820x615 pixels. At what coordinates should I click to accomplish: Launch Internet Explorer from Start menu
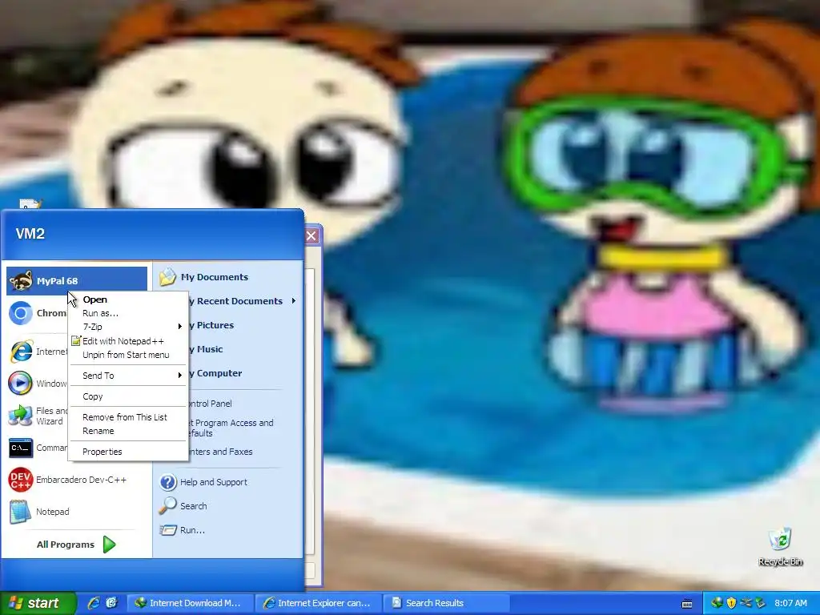tap(21, 352)
